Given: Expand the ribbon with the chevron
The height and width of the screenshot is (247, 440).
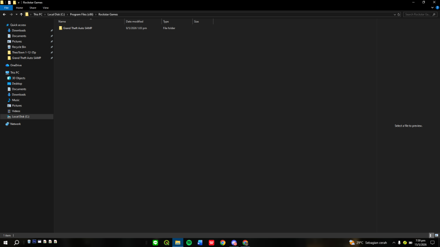Looking at the screenshot, I should pyautogui.click(x=432, y=8).
